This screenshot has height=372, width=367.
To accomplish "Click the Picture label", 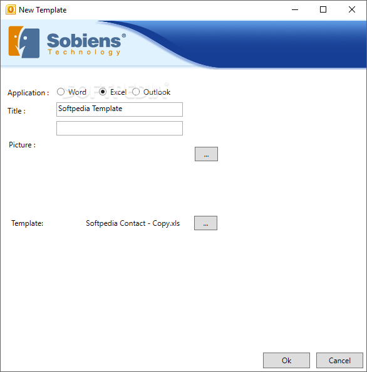I will pos(23,145).
